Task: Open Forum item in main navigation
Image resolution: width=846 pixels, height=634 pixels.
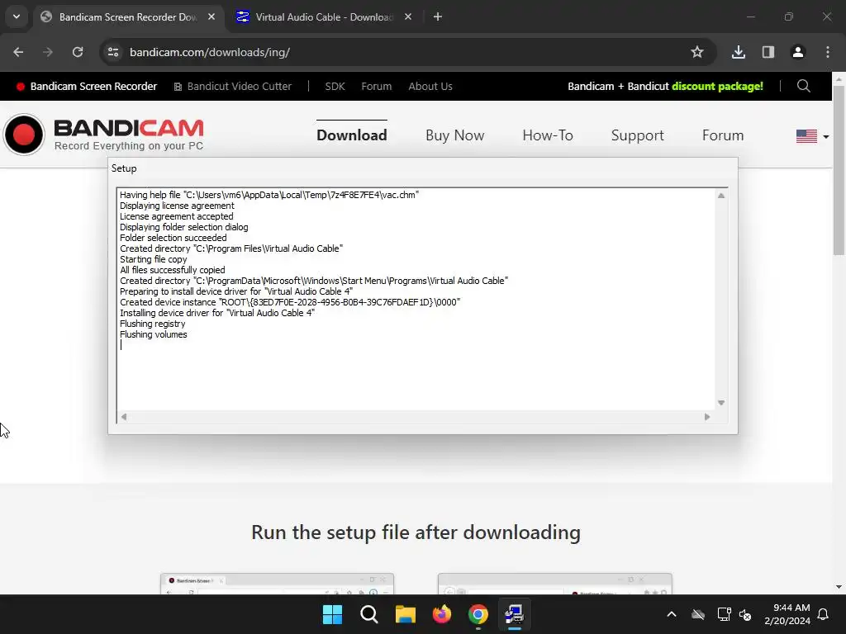Action: (722, 135)
